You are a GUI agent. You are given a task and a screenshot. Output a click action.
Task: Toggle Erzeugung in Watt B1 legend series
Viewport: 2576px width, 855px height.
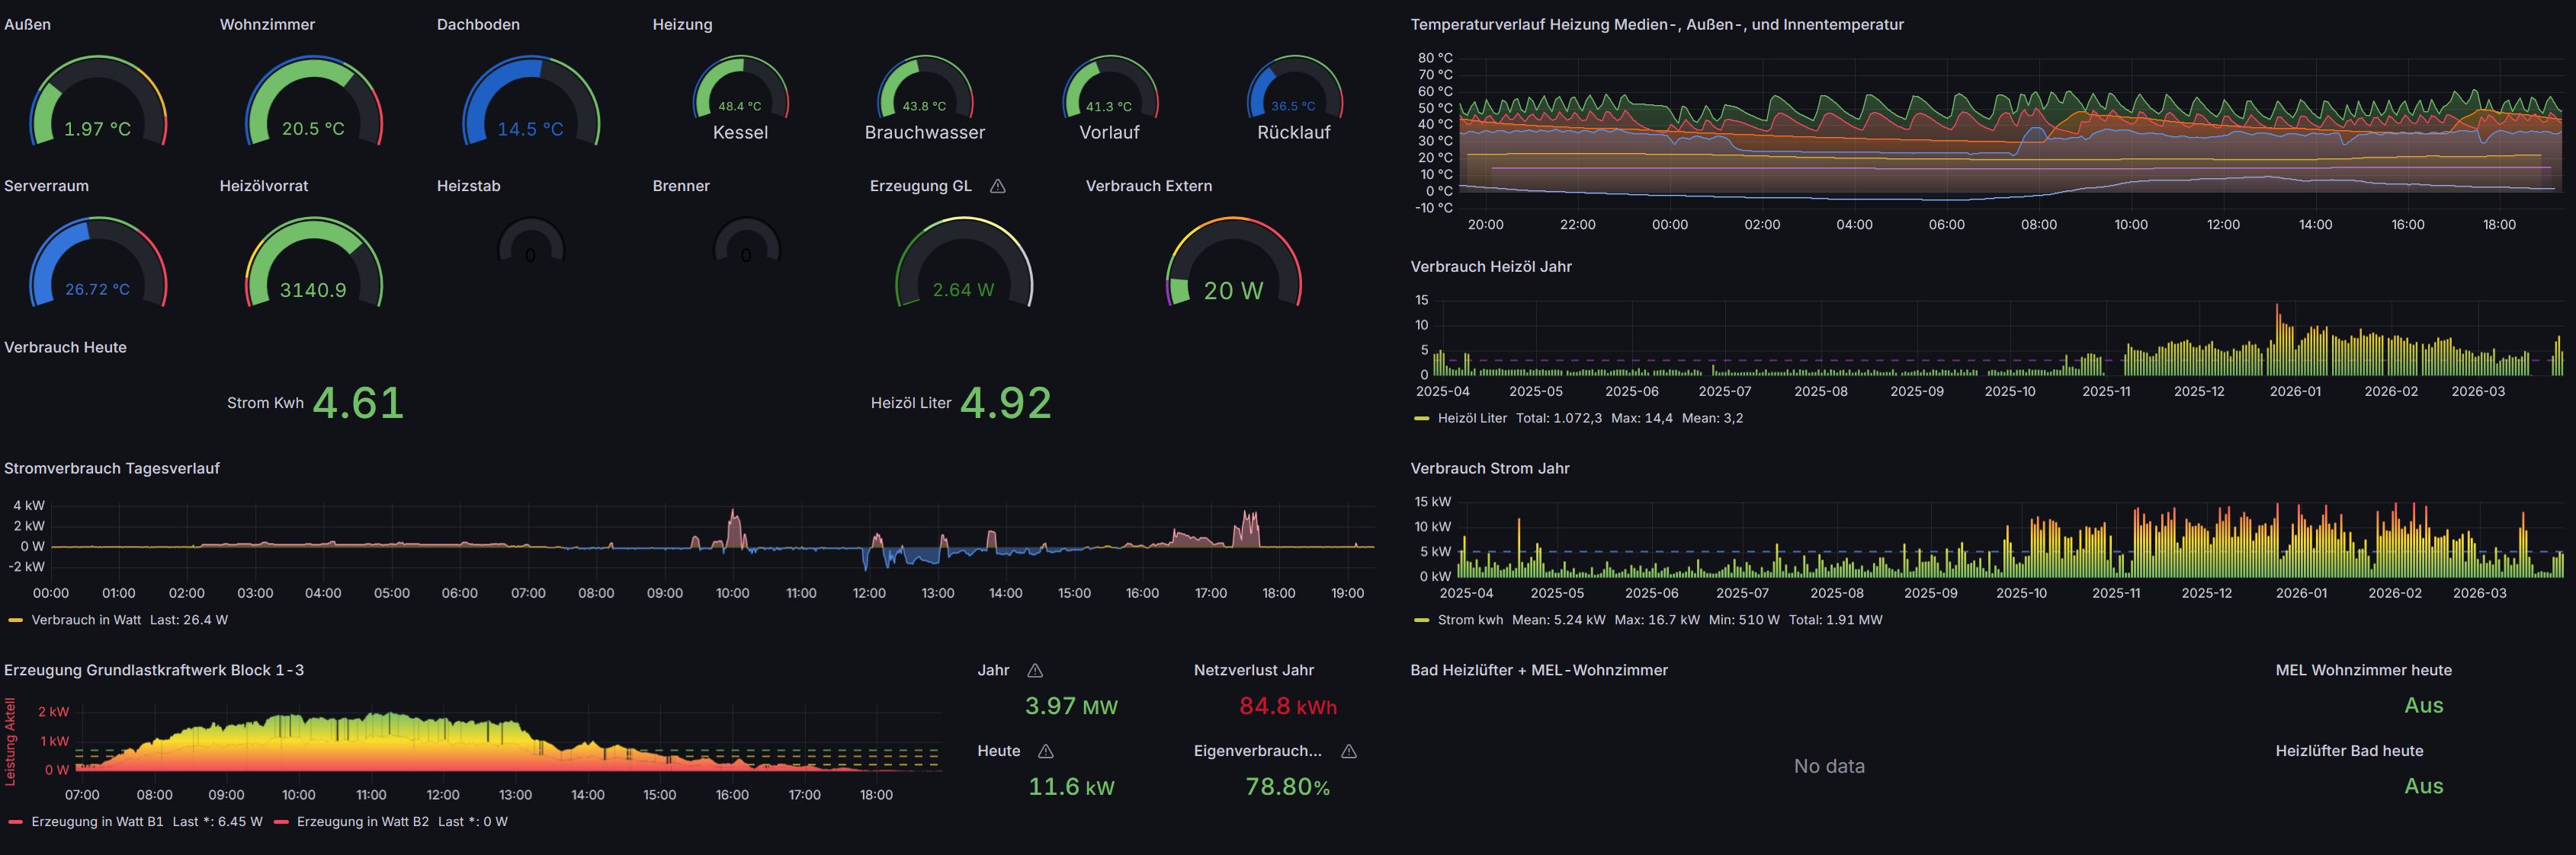(x=97, y=822)
